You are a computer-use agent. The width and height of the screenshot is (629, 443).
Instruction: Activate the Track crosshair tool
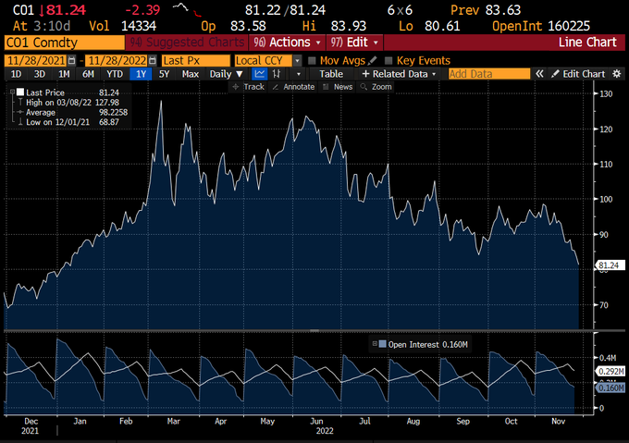(249, 87)
